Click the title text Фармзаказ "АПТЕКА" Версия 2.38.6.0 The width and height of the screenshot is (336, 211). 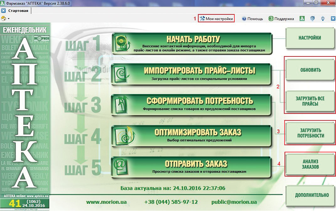click(x=38, y=3)
